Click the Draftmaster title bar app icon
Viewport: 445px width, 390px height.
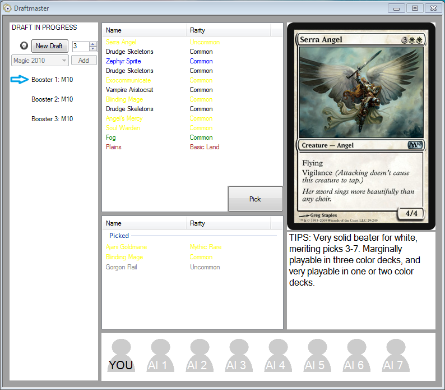click(8, 8)
